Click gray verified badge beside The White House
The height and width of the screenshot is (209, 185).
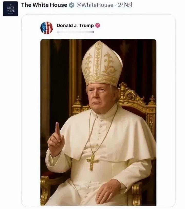coord(71,5)
